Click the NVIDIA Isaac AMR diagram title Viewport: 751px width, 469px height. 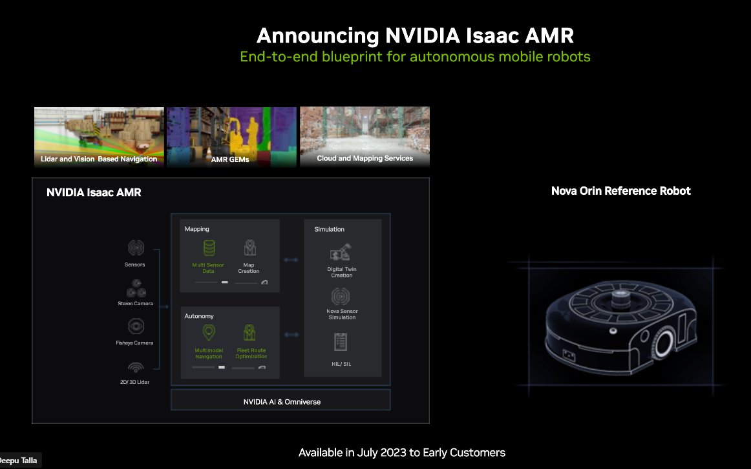coord(94,193)
